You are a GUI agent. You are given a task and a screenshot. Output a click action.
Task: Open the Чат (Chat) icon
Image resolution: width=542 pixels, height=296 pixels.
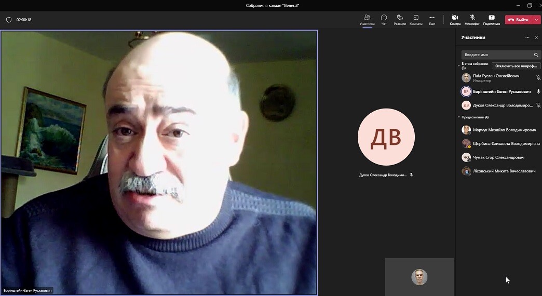[x=384, y=19]
